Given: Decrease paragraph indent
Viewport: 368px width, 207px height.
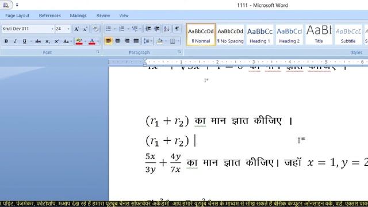Looking at the screenshot, I should 148,29.
